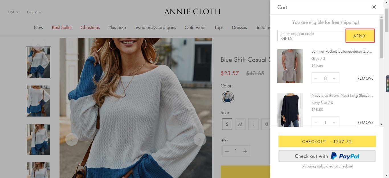
Task: Increase quantity of Navy Blue top
Action: click(334, 123)
